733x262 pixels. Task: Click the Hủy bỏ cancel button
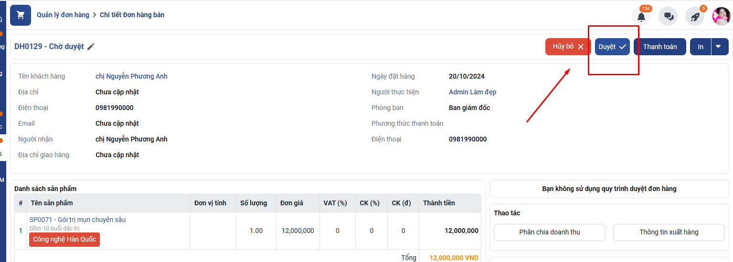(568, 47)
